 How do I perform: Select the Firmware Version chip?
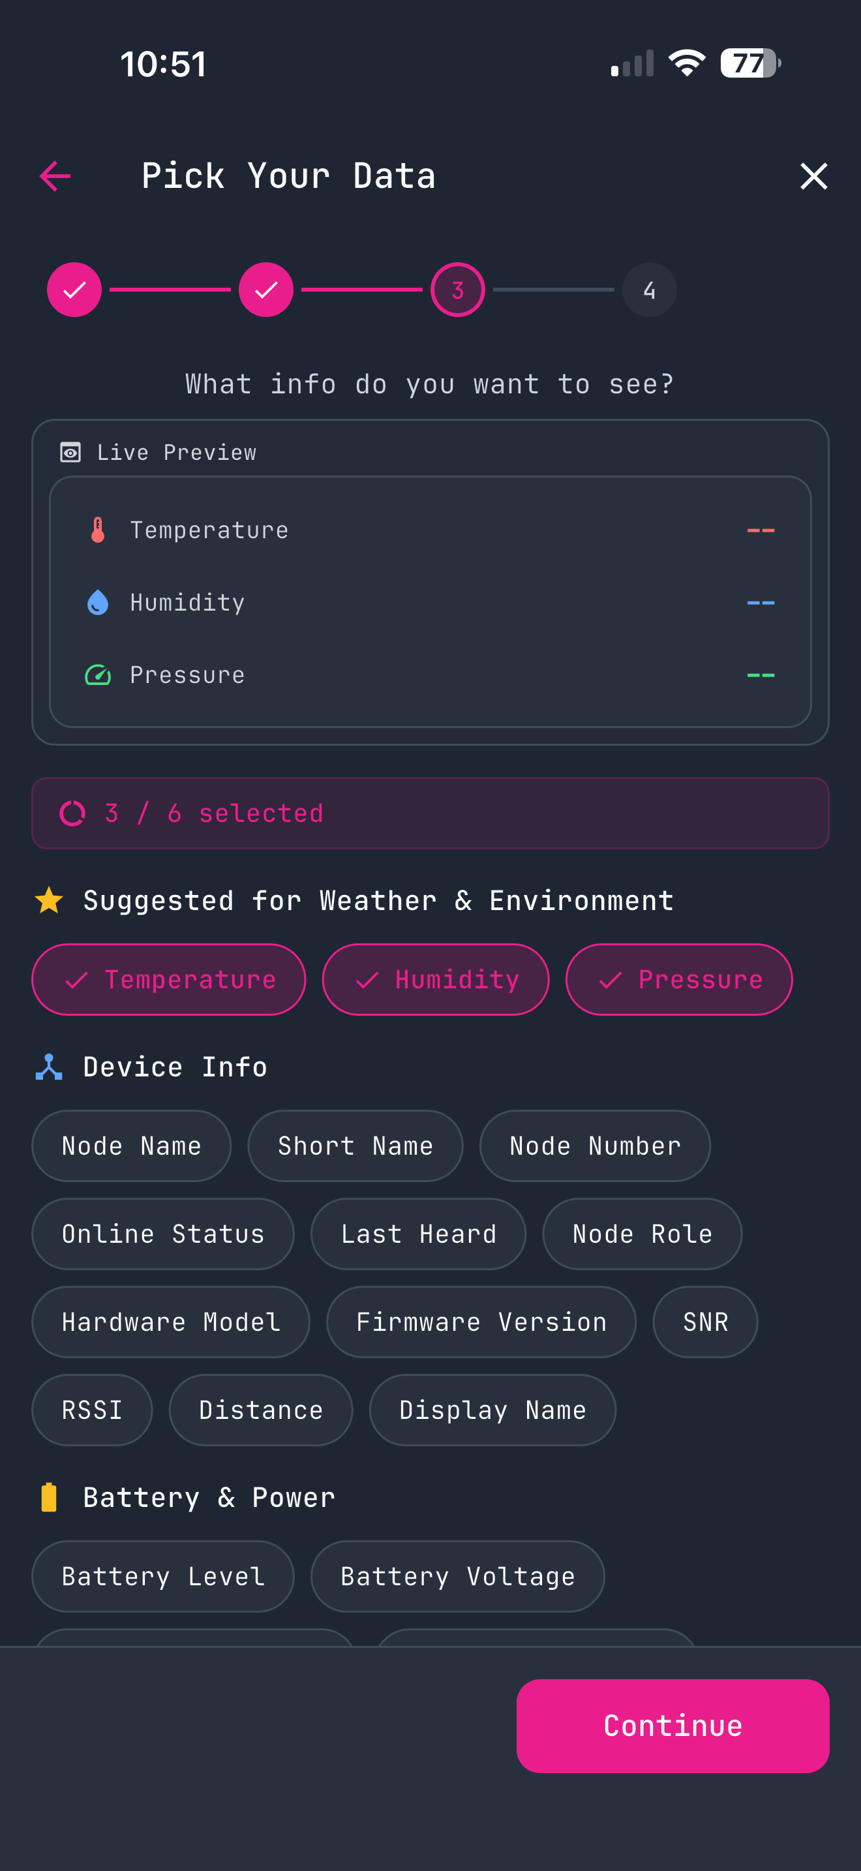pyautogui.click(x=481, y=1322)
